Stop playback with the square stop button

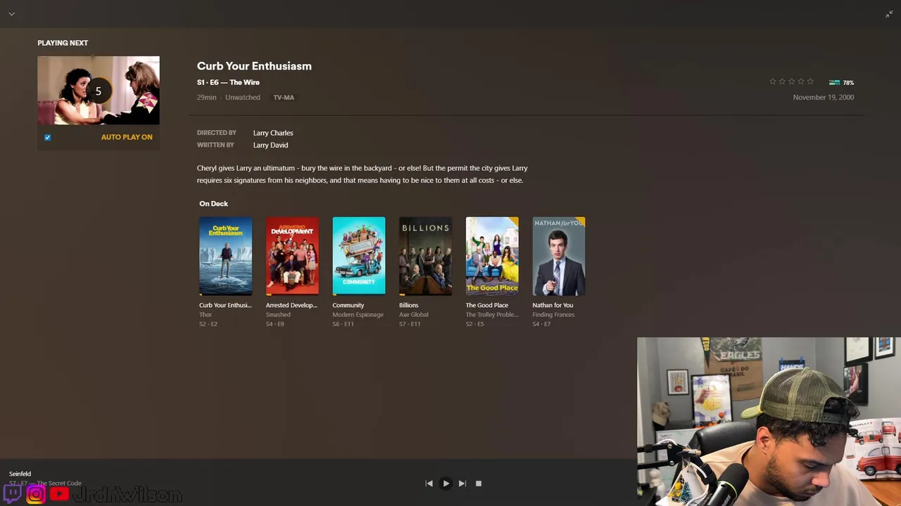pos(479,484)
